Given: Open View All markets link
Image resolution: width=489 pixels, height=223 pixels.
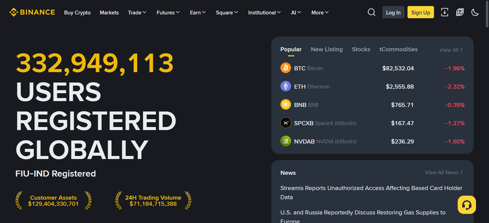Looking at the screenshot, I should click(451, 50).
